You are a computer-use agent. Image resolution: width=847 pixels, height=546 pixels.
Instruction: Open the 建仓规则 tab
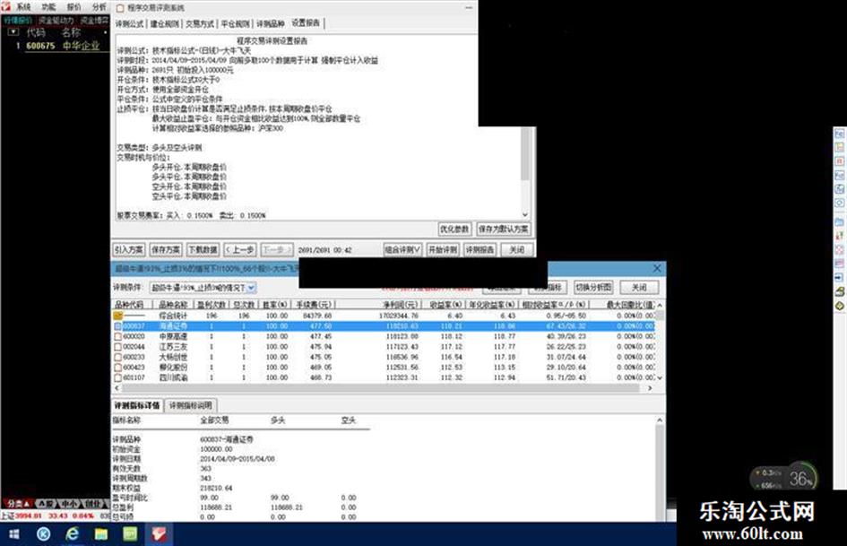point(165,24)
